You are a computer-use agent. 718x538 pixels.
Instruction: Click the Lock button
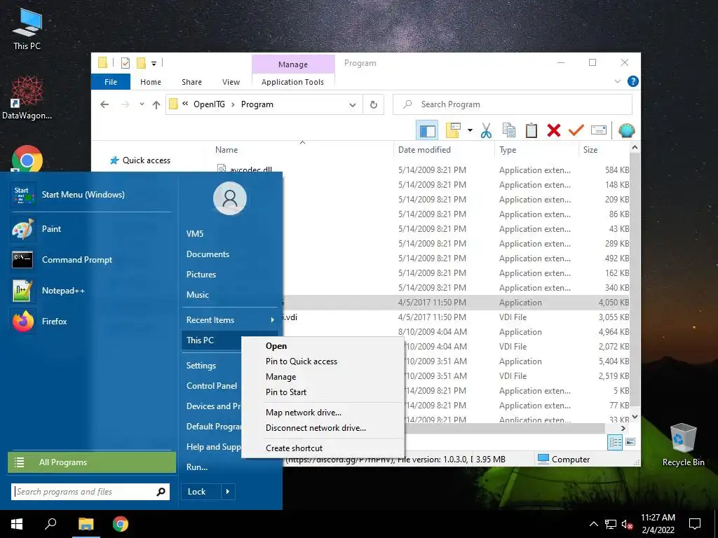click(x=201, y=492)
